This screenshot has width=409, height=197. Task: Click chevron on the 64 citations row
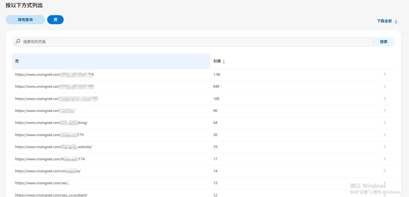pyautogui.click(x=384, y=123)
